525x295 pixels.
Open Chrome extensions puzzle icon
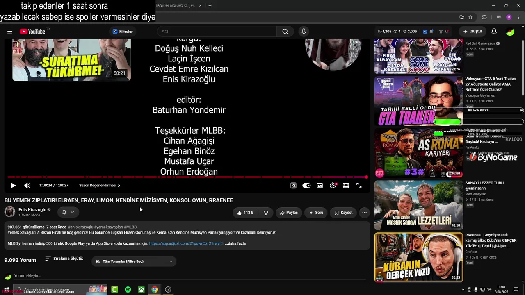tap(484, 17)
